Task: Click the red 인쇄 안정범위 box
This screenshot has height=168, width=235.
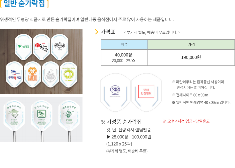Action: 146,91
